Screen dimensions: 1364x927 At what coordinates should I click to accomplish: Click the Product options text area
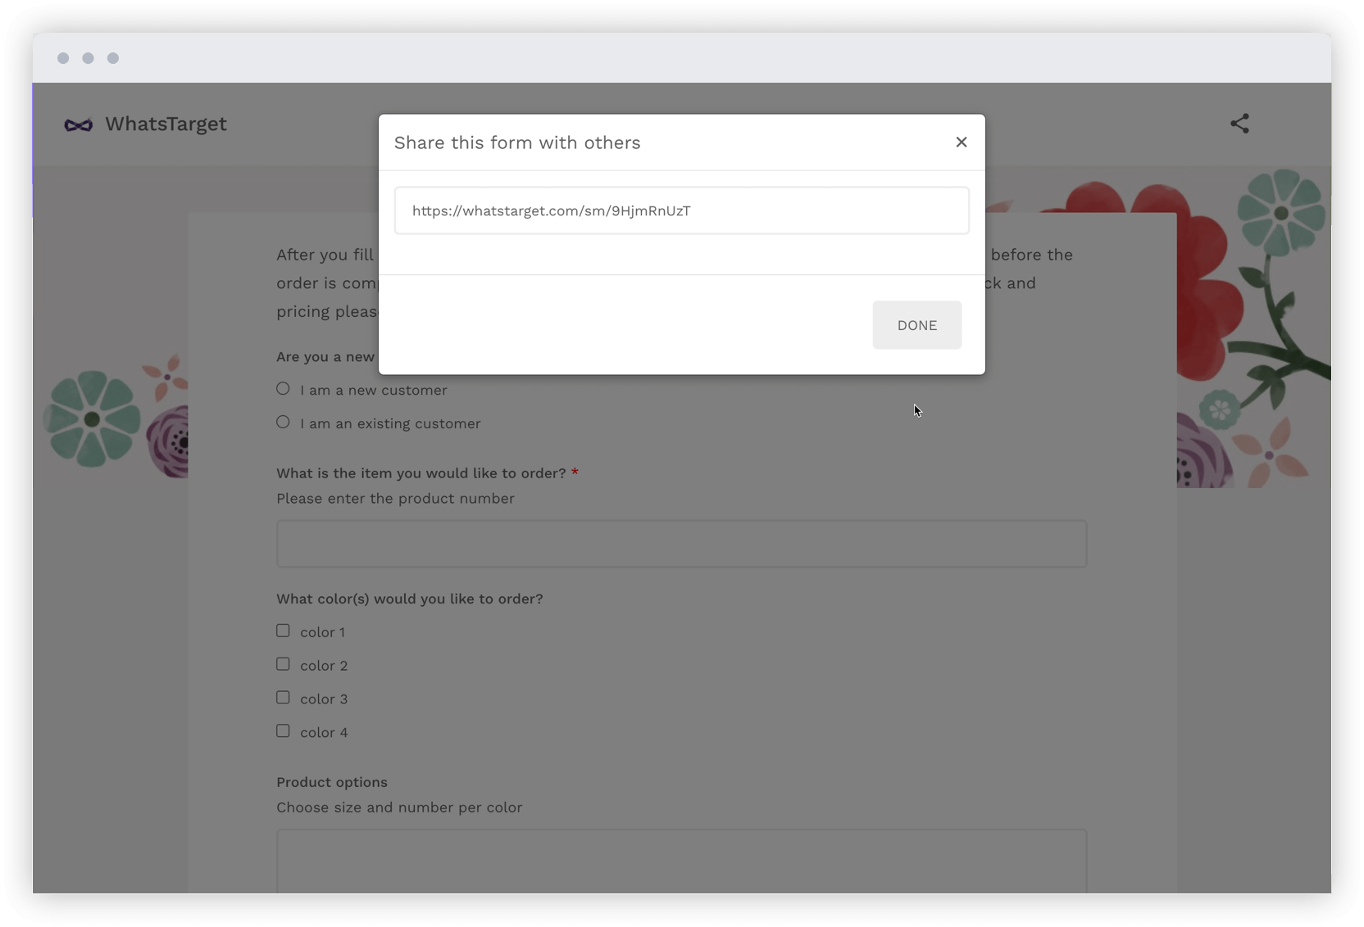coord(680,868)
